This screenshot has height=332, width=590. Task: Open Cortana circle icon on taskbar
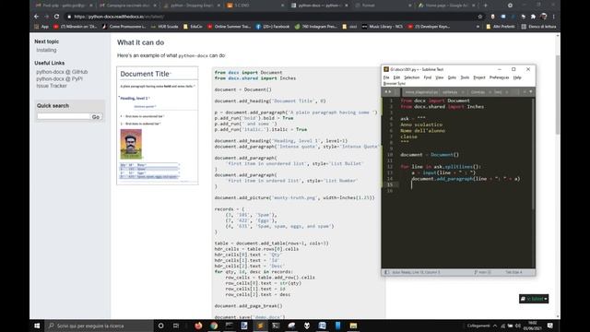[160, 326]
